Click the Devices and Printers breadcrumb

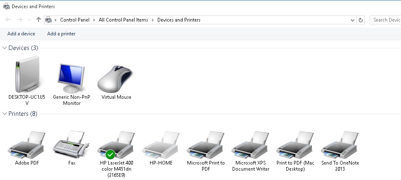(x=179, y=20)
